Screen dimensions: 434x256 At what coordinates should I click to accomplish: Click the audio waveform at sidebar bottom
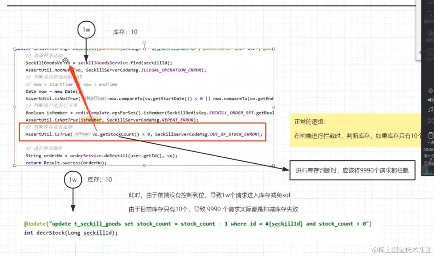pyautogui.click(x=428, y=170)
